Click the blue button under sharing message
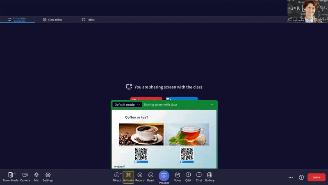Screen dimensions: 328x185 [182, 99]
